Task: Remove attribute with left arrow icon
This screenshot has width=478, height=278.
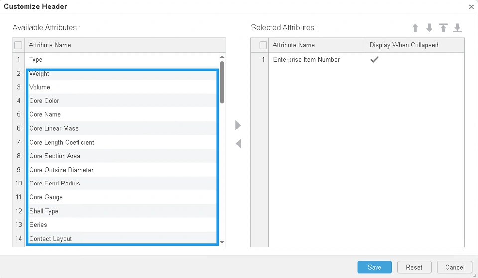Action: pyautogui.click(x=238, y=144)
